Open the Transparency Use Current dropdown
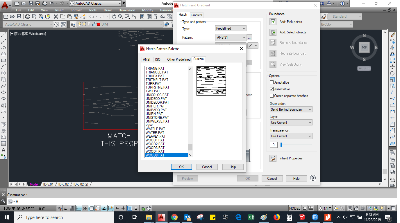 point(291,136)
